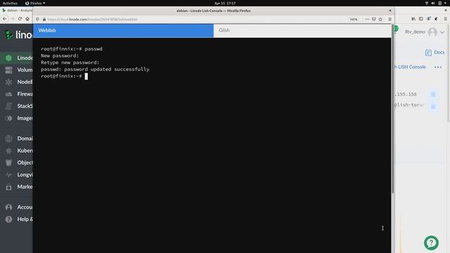
Task: Click the Pocket shield icon in URL bar
Action: [373, 19]
